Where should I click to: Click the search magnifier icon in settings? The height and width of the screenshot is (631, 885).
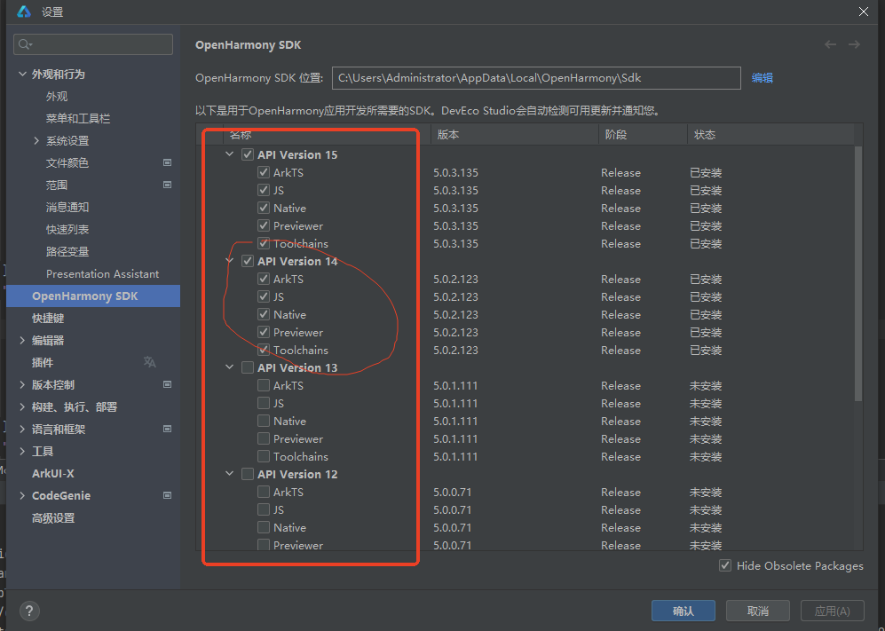tap(24, 44)
